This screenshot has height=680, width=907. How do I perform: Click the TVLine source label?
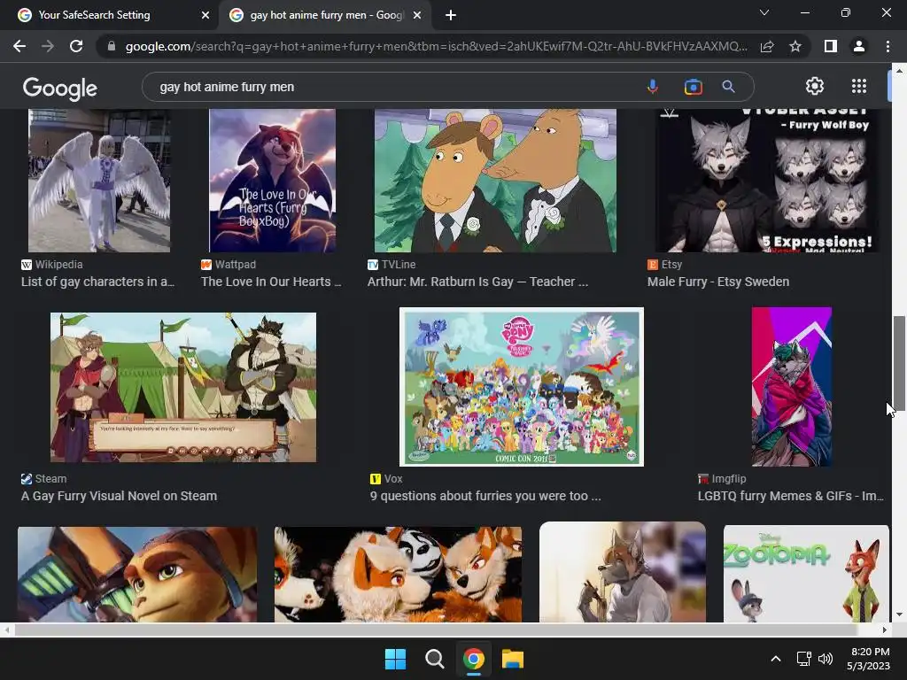click(391, 264)
